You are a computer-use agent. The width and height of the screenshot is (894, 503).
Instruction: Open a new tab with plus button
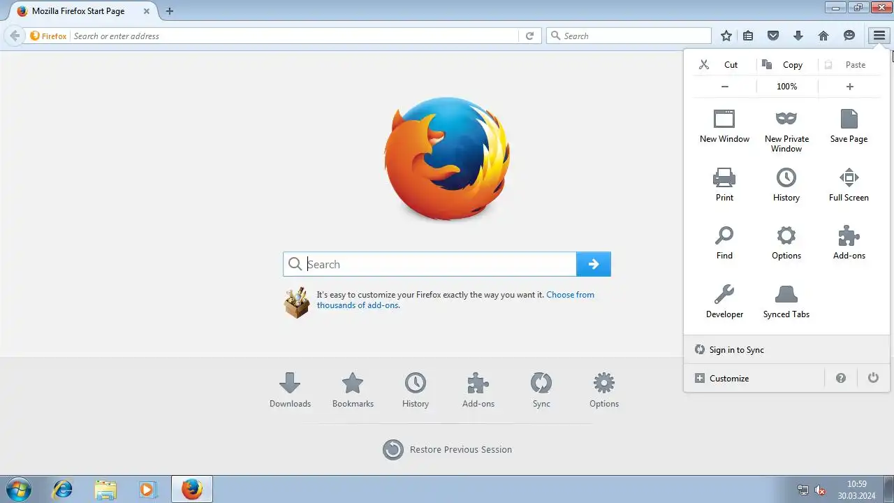coord(170,11)
